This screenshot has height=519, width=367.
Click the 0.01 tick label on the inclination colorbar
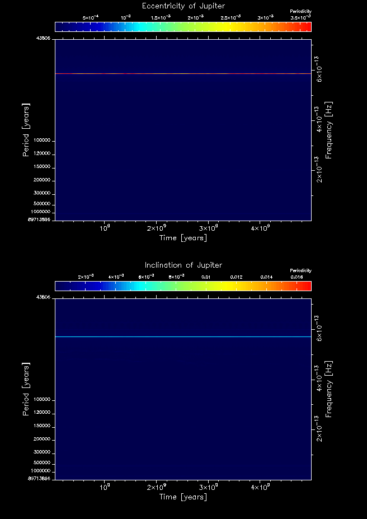pyautogui.click(x=206, y=277)
